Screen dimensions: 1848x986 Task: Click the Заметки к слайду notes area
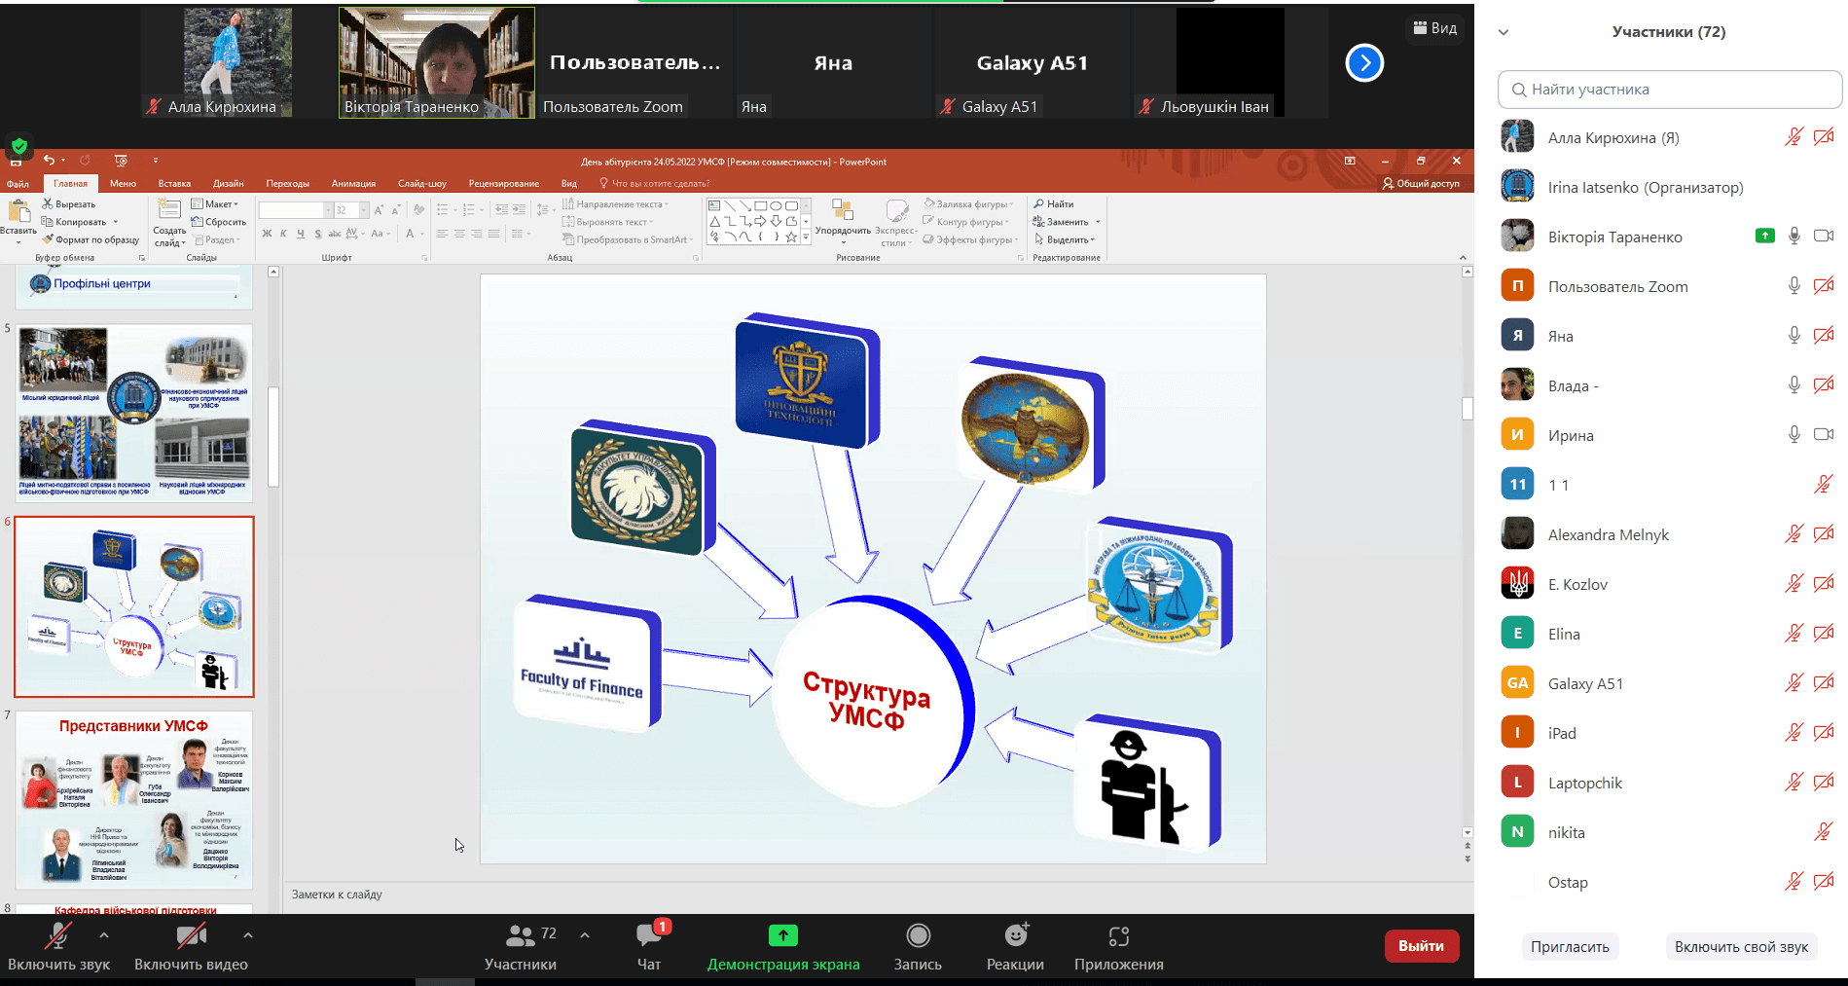tap(876, 895)
